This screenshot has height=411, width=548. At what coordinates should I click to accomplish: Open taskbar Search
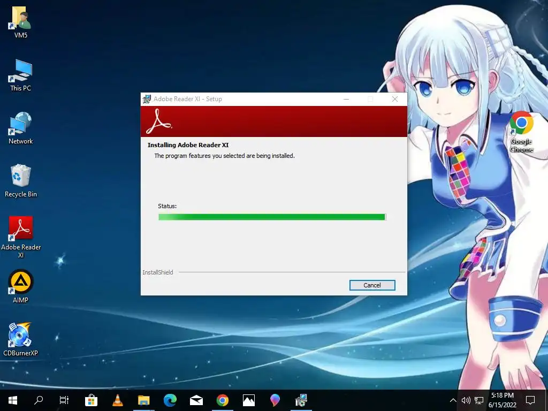click(x=39, y=400)
